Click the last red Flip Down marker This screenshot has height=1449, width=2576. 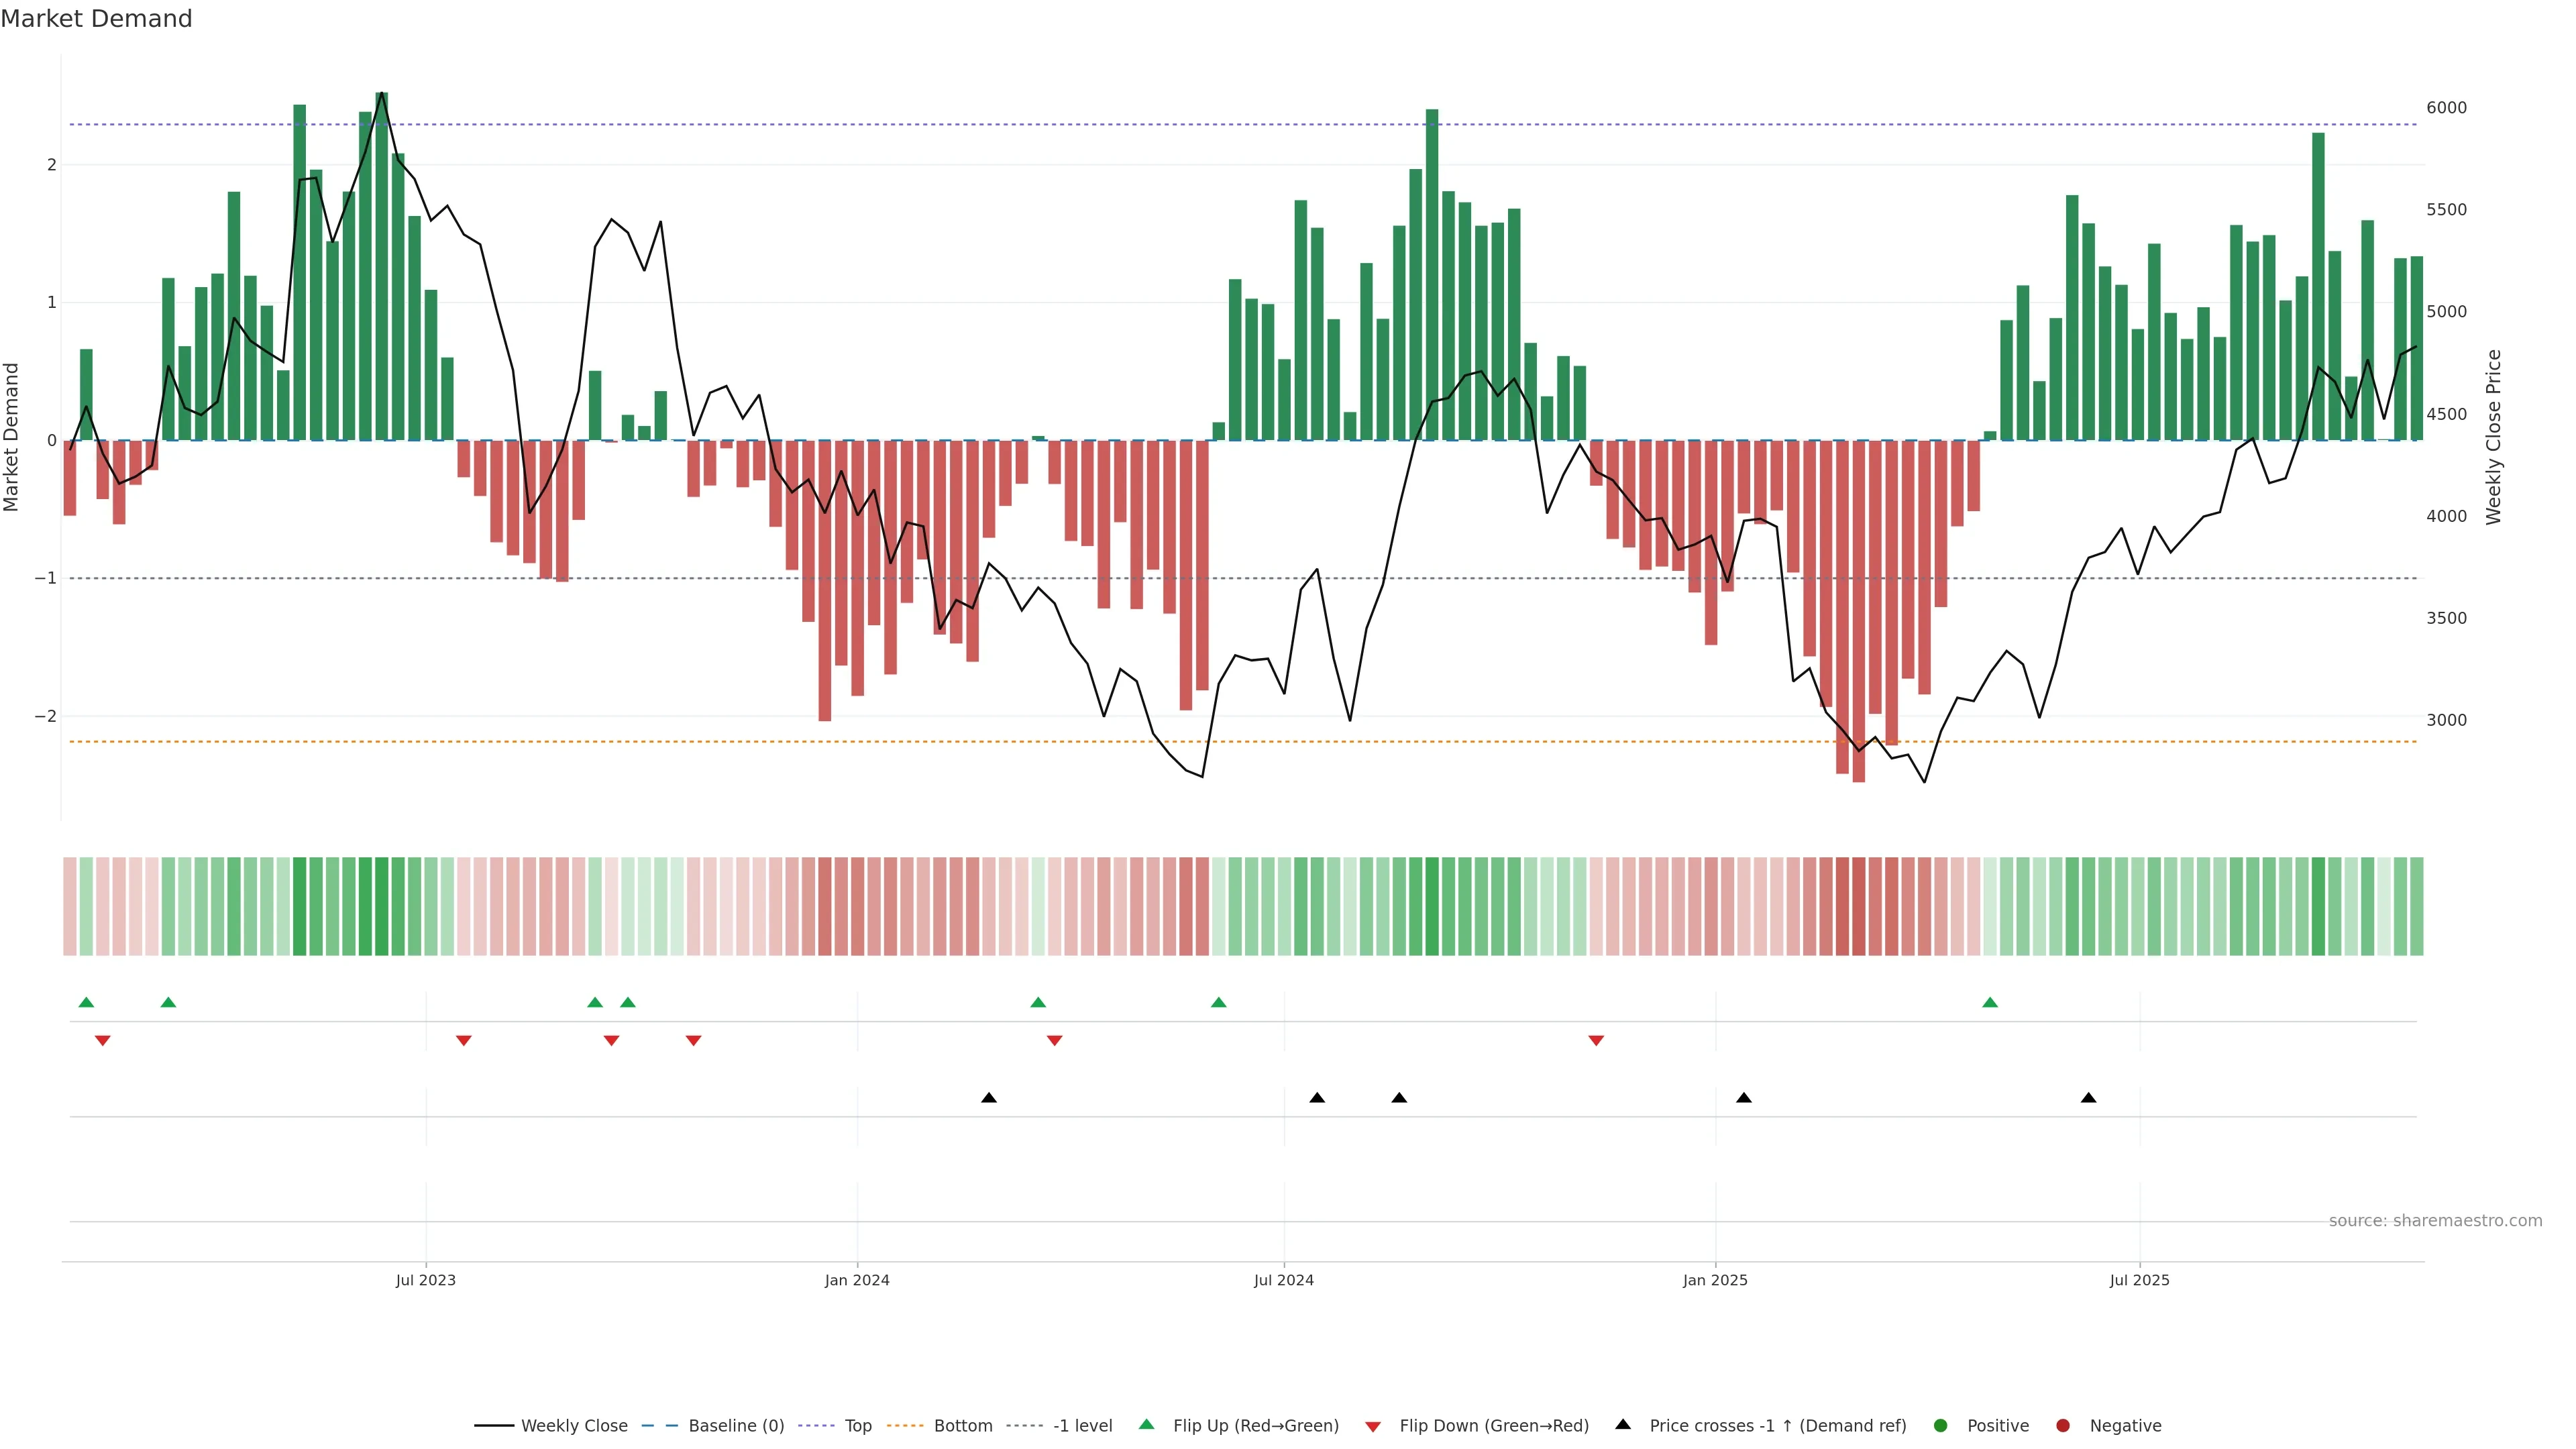click(1596, 1041)
